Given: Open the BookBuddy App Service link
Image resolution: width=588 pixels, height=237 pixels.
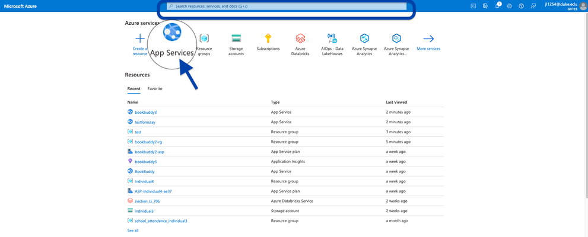Looking at the screenshot, I should pos(144,171).
